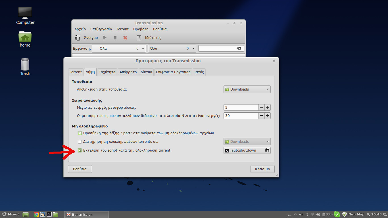Clear the search filter field icon

pyautogui.click(x=239, y=49)
